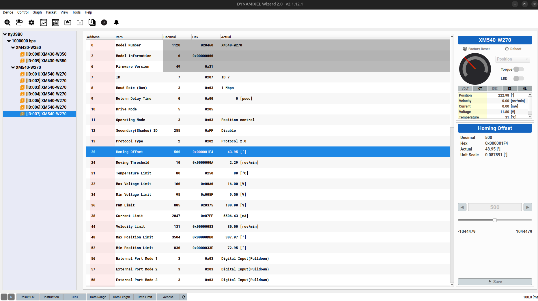Open the Position mode dropdown
Screen dimensions: 538x301
(x=513, y=59)
